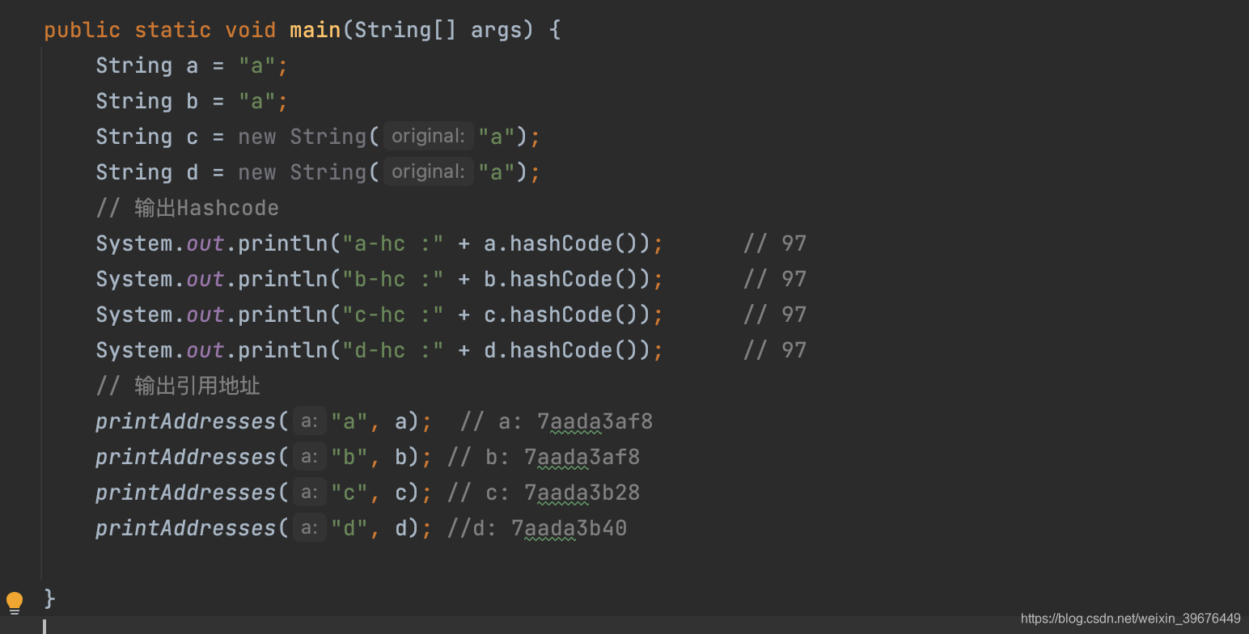Select the 'String a = "a";' line
1249x634 pixels.
192,66
